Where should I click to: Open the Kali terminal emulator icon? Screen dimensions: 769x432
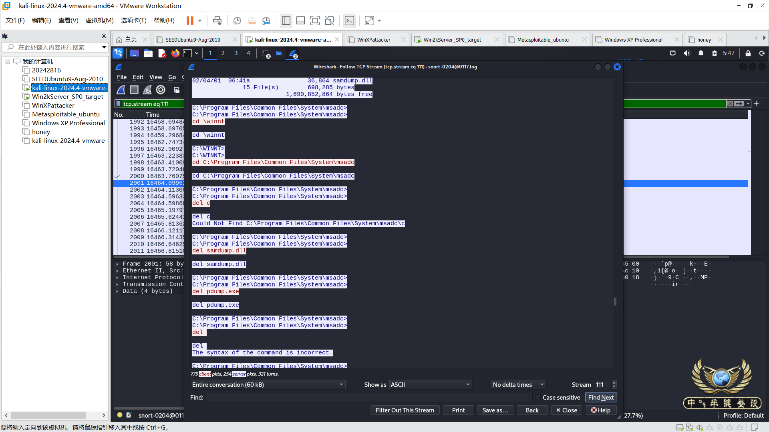click(x=187, y=53)
